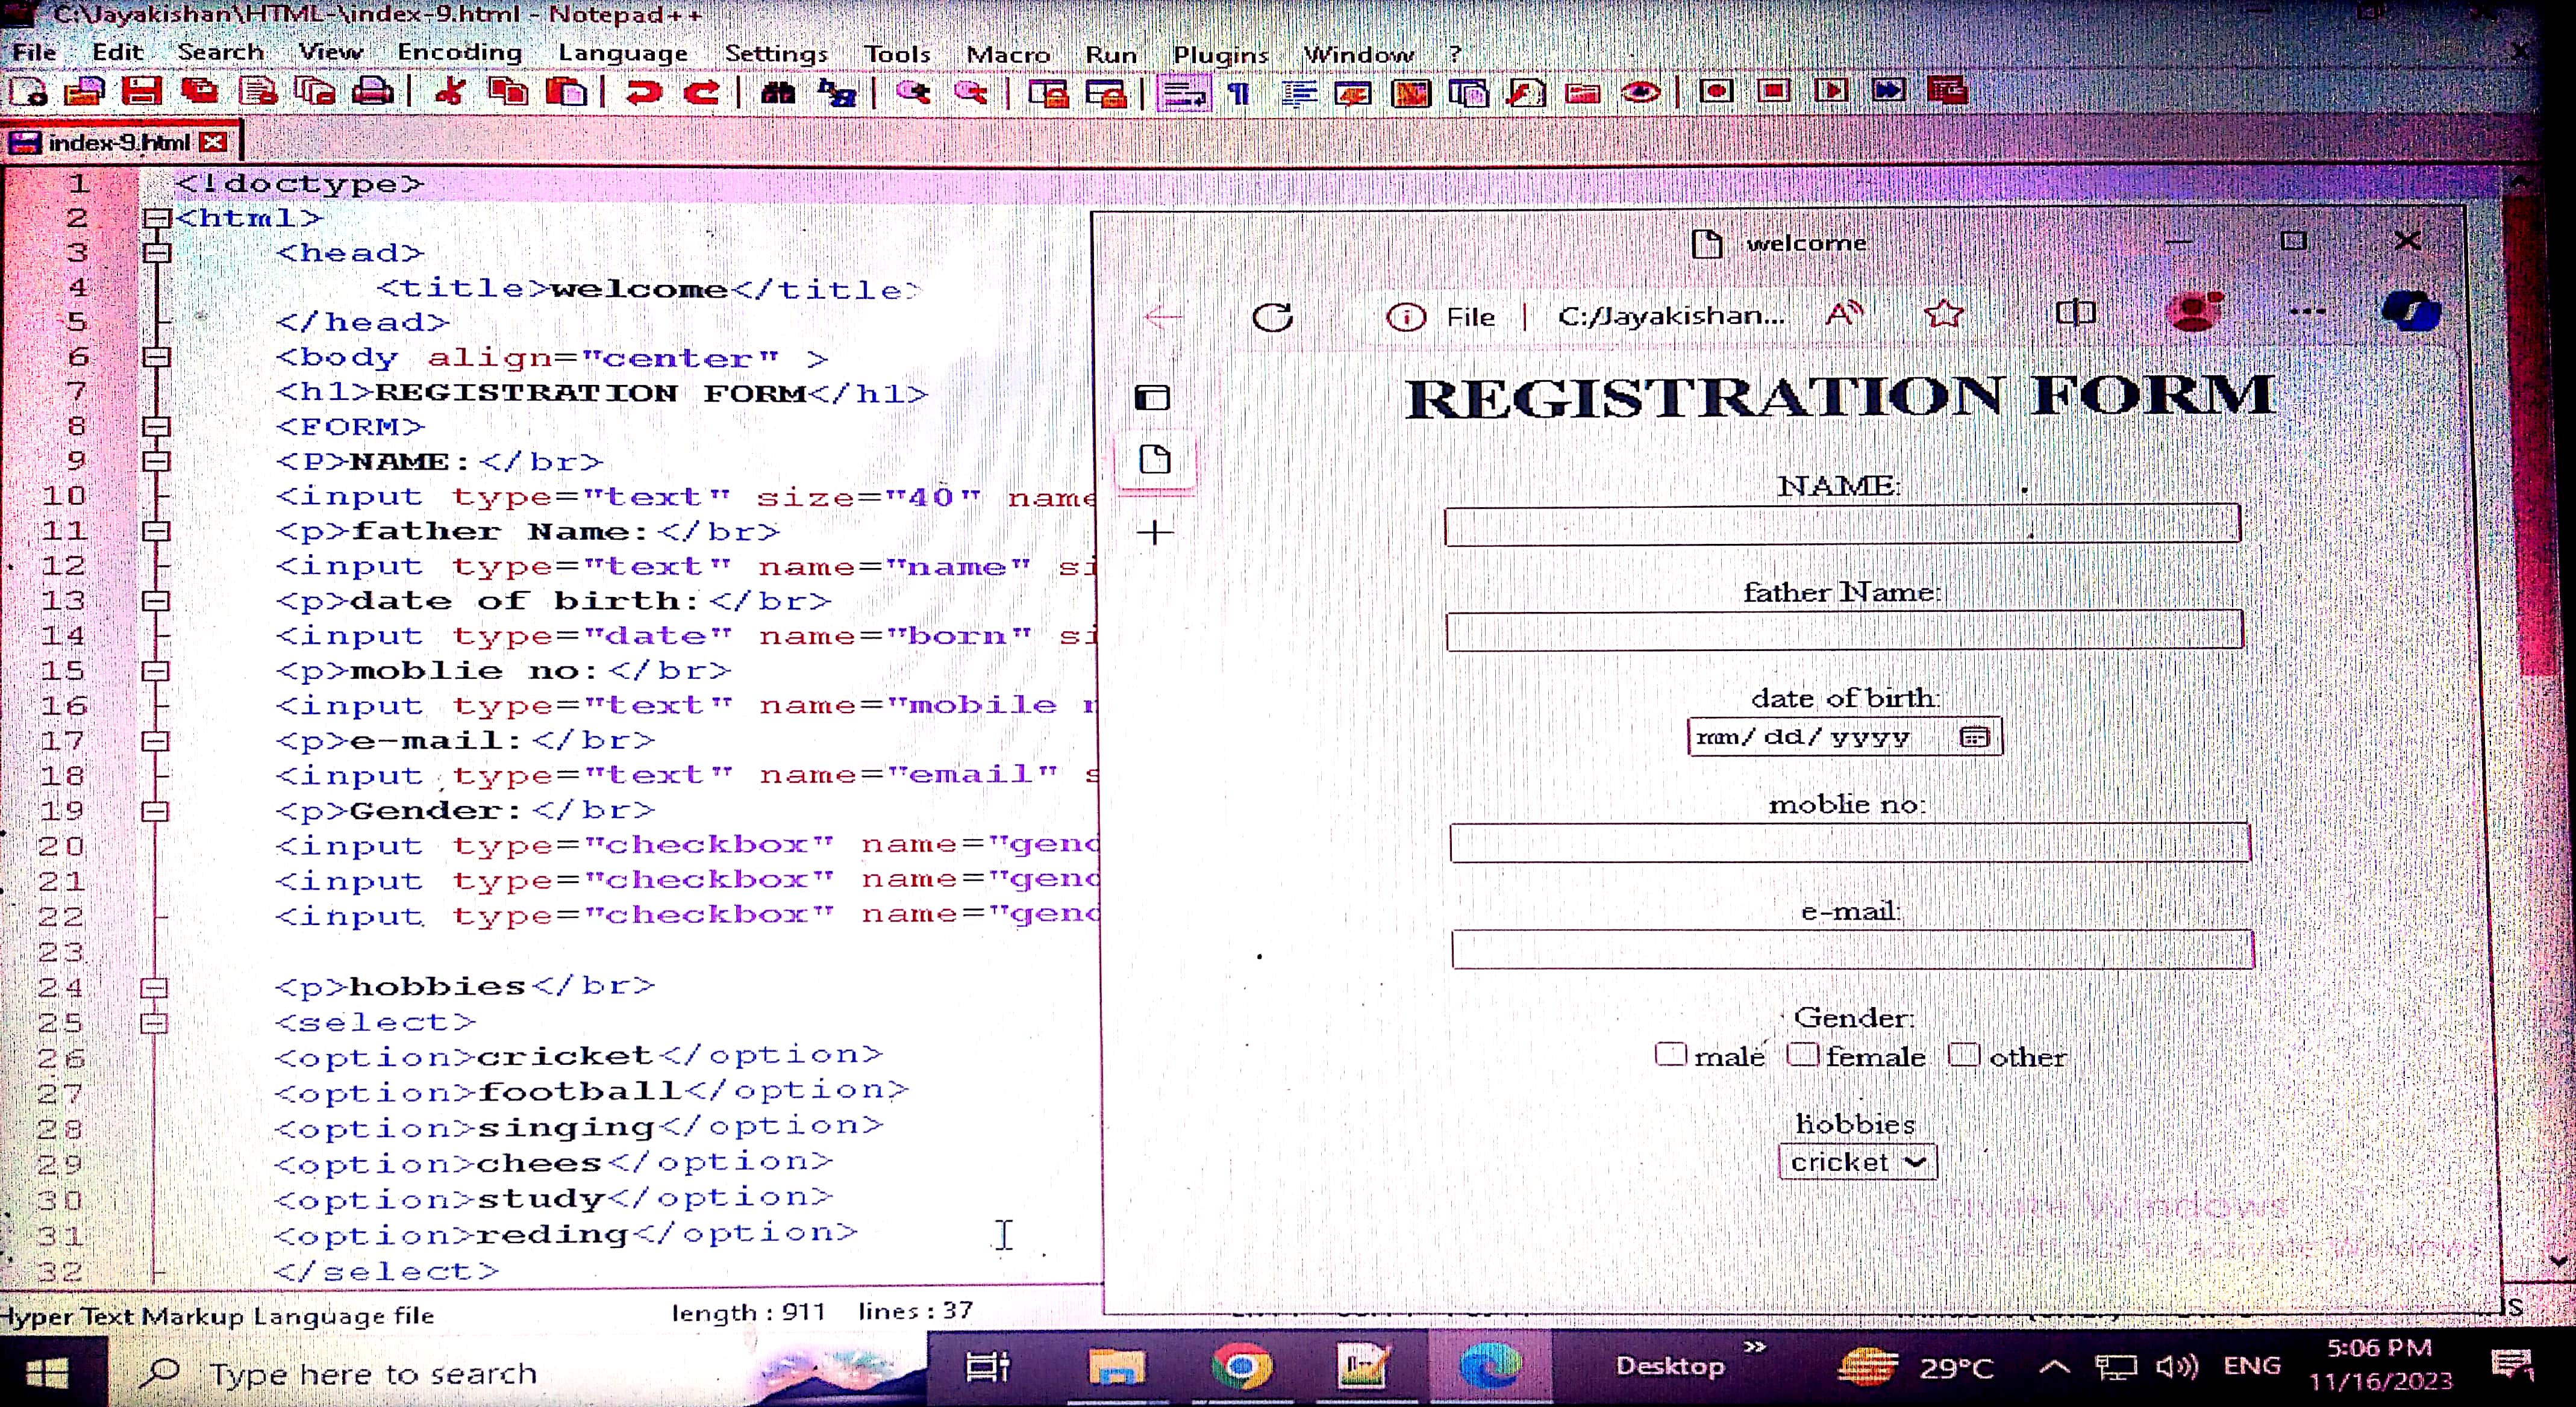Open Google Chrome from the taskbar
Screen dimensions: 2576x1407
[1241, 1366]
